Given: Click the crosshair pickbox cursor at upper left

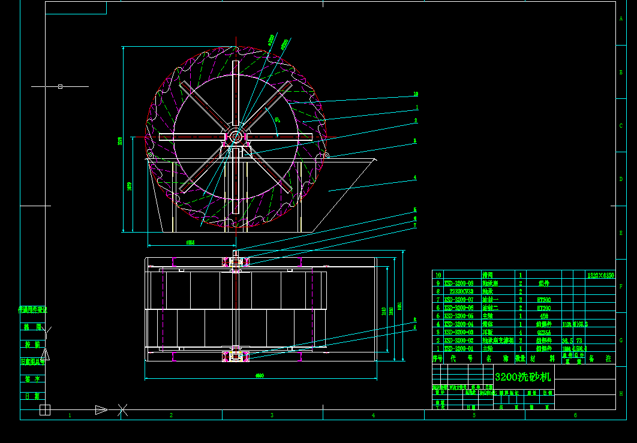Looking at the screenshot, I should pyautogui.click(x=60, y=86).
